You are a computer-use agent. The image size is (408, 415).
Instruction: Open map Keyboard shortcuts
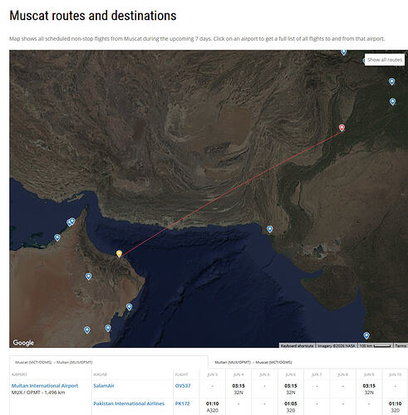click(297, 345)
